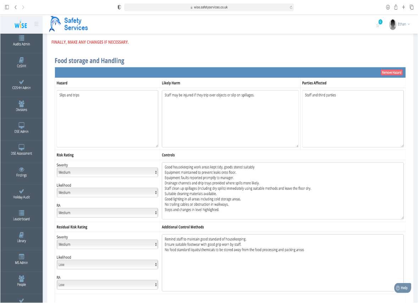418x303 pixels.
Task: Open Risk Rating RA dropdown
Action: (x=107, y=213)
